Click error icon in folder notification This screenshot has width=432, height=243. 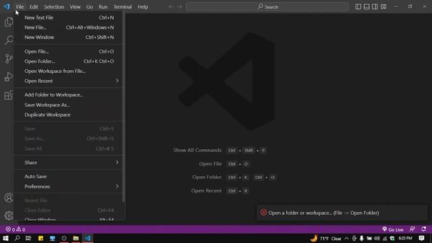pos(264,213)
